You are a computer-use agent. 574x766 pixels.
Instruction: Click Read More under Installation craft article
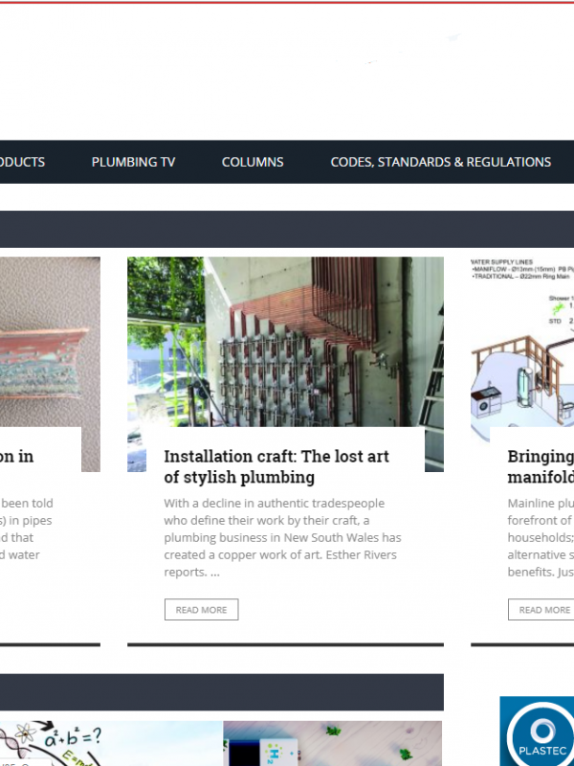[x=201, y=610]
